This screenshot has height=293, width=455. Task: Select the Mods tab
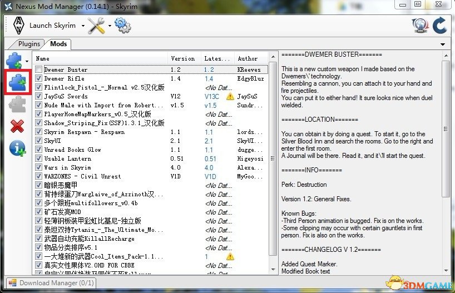(x=58, y=44)
